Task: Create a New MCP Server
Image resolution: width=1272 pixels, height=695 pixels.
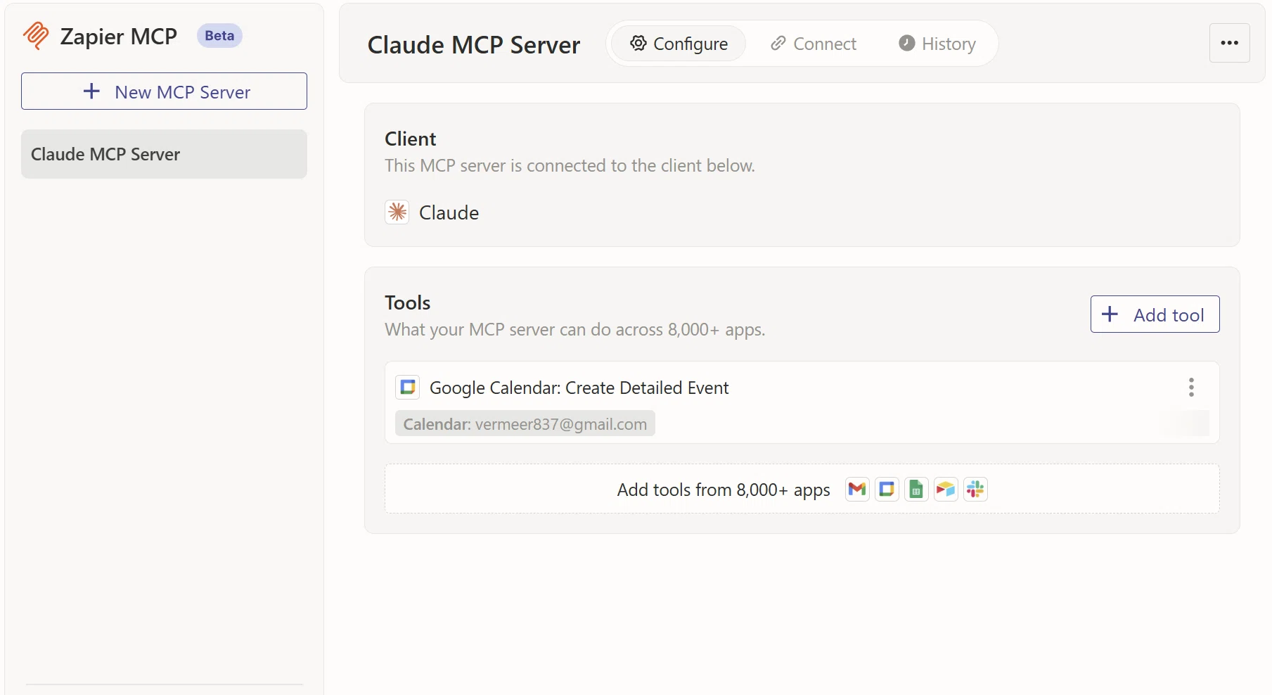Action: (x=164, y=91)
